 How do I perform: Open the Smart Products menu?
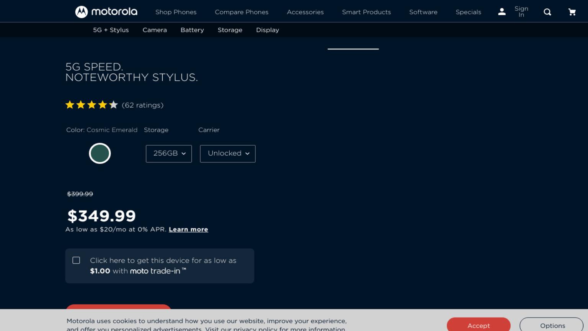pyautogui.click(x=366, y=12)
